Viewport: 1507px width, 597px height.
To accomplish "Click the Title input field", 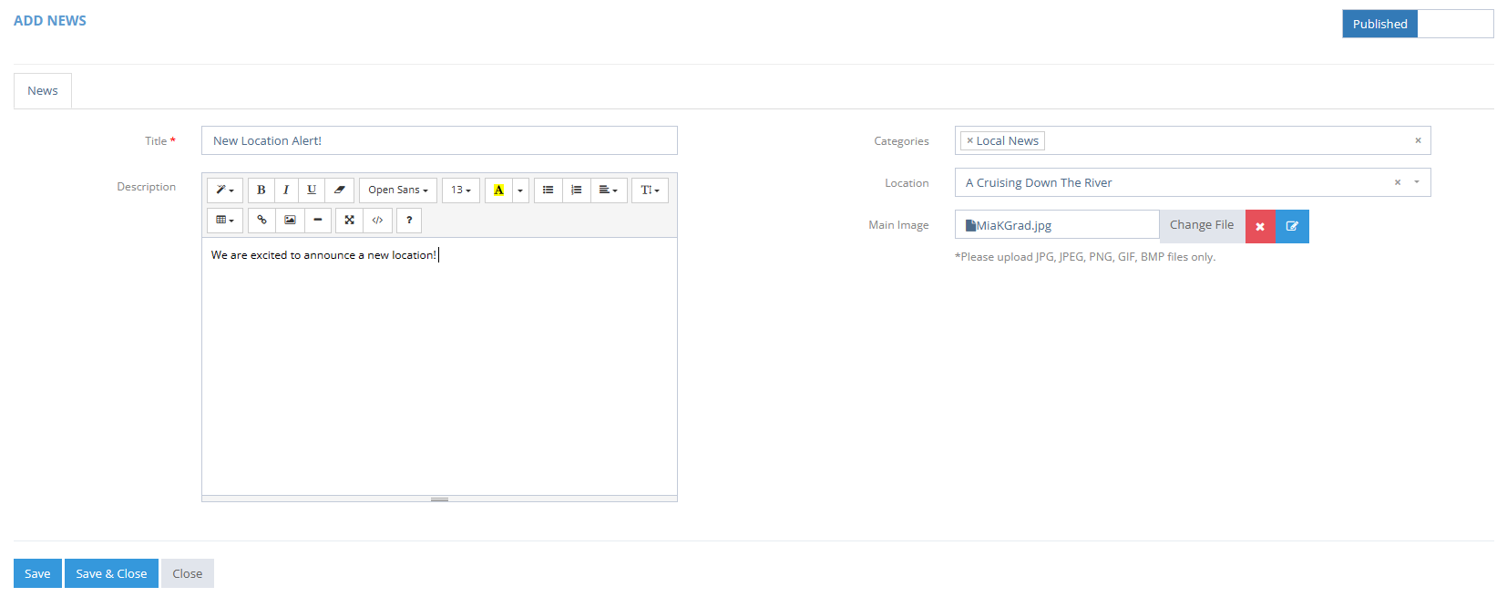I will pos(439,140).
